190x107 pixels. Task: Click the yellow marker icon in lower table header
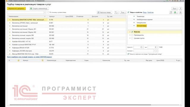click(x=42, y=60)
